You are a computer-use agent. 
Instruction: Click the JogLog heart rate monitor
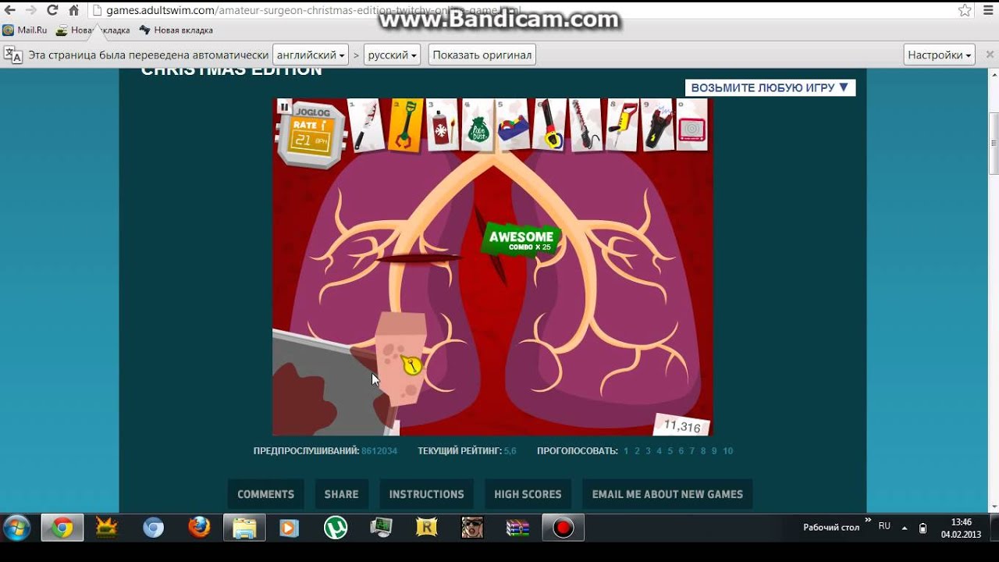coord(311,134)
